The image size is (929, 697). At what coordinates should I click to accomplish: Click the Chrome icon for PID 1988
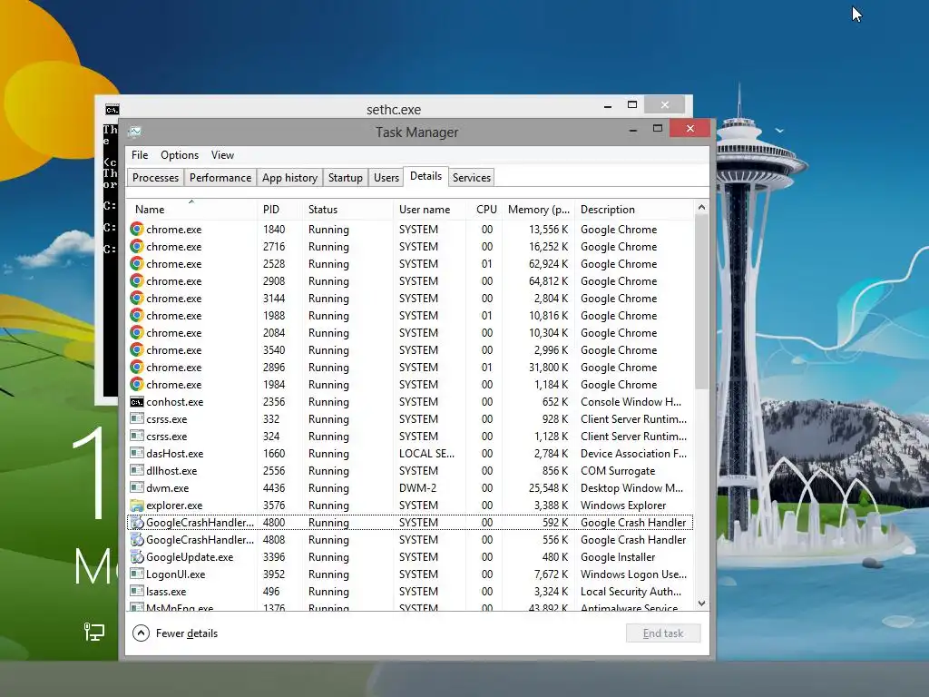(137, 315)
